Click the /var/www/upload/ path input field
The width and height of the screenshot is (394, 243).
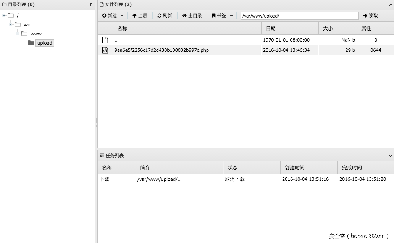[x=299, y=16]
